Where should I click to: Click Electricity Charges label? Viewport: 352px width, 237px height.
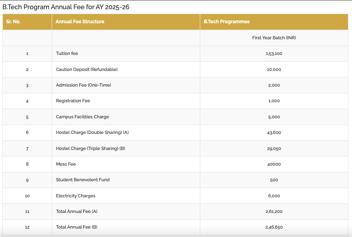(76, 196)
